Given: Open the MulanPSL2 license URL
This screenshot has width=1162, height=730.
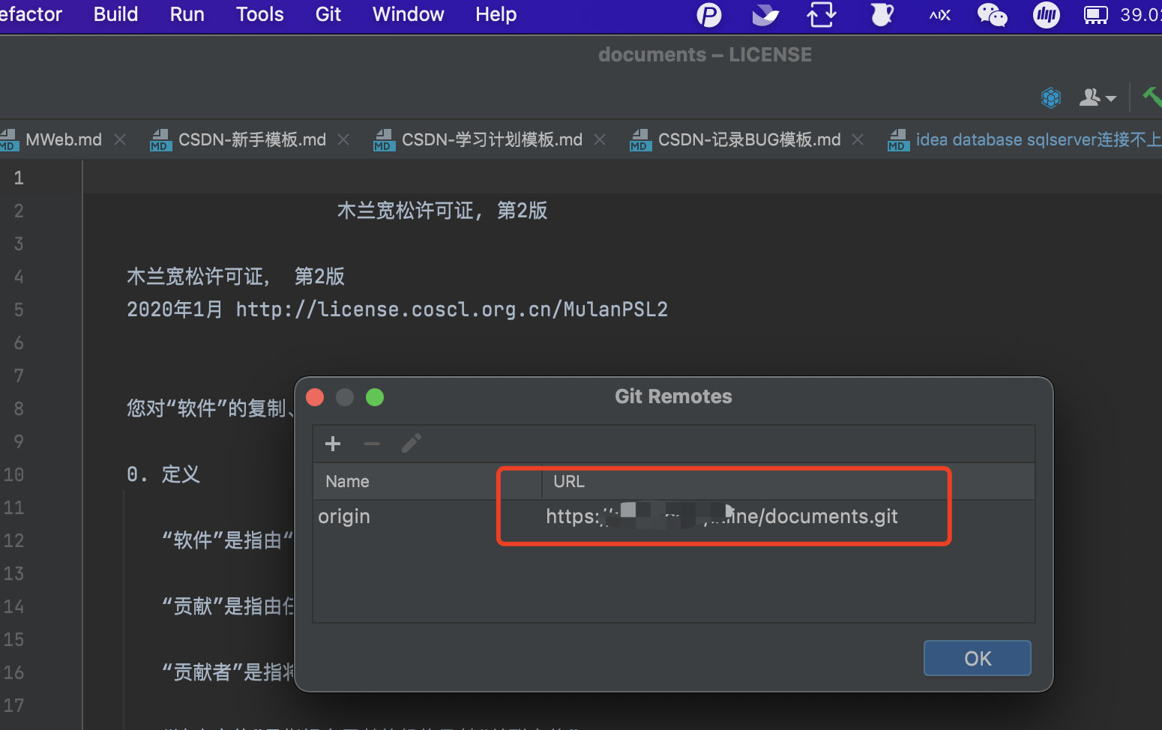Looking at the screenshot, I should 451,309.
